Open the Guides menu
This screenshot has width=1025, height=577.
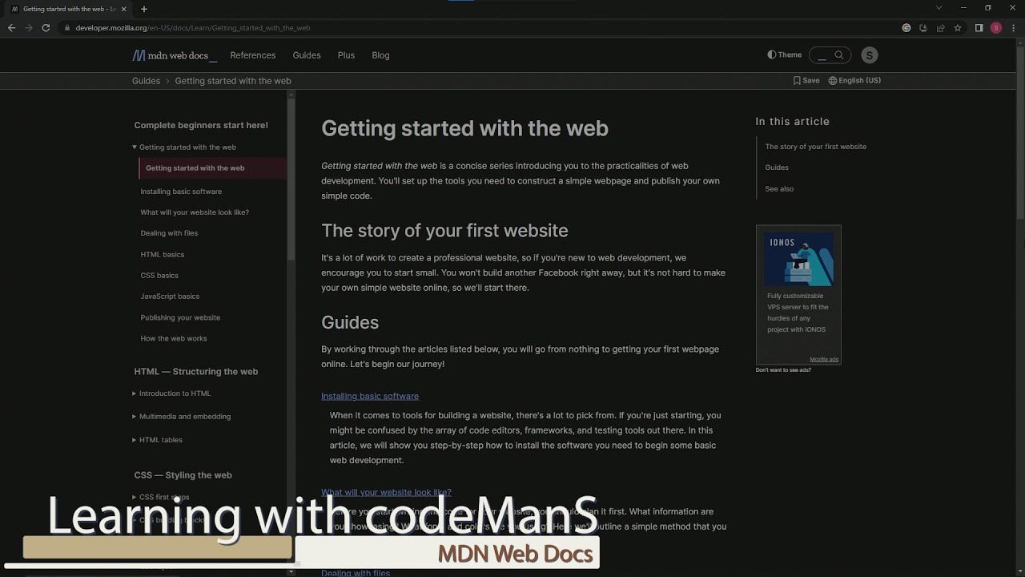(x=307, y=55)
